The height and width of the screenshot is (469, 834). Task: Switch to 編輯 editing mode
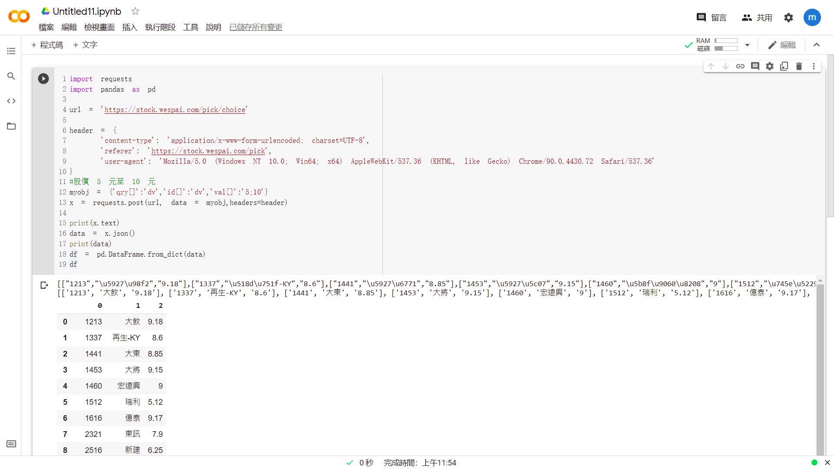782,45
